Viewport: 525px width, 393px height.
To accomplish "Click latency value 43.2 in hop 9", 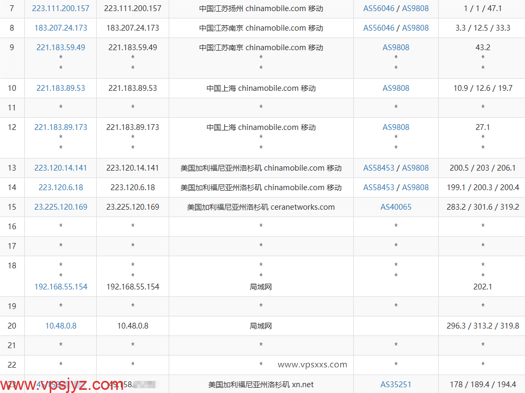I will tap(483, 48).
